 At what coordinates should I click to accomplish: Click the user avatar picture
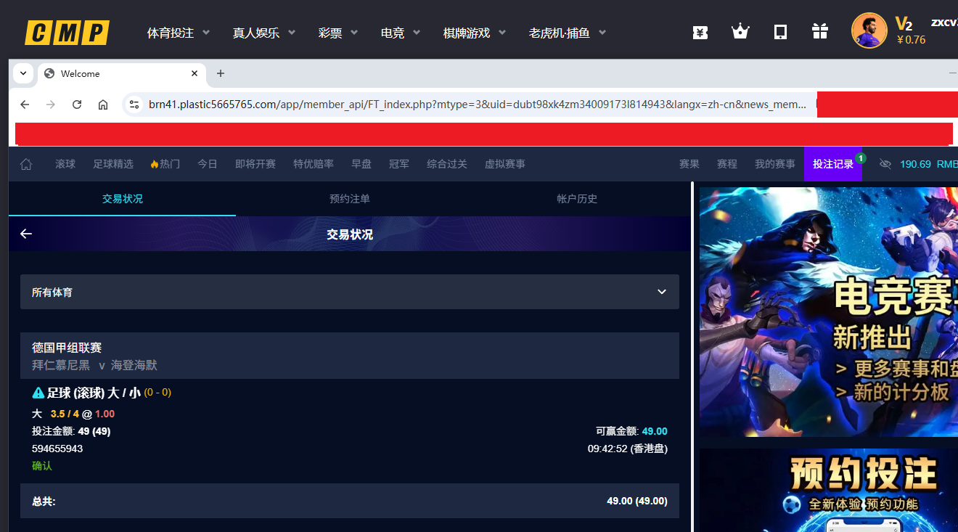point(869,30)
